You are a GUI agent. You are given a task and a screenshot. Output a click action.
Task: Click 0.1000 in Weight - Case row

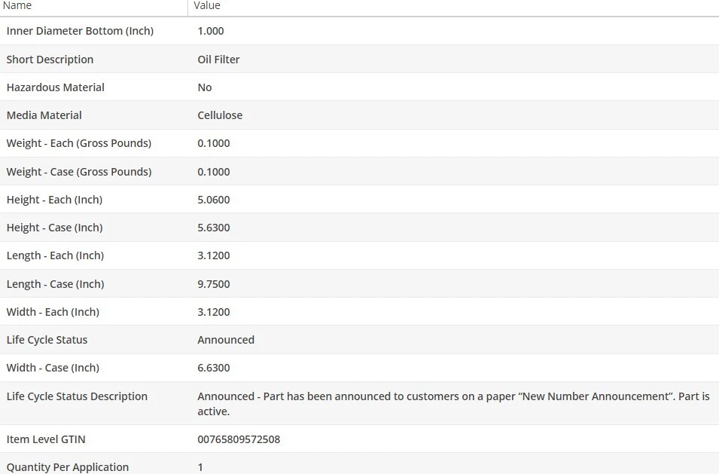tap(214, 172)
